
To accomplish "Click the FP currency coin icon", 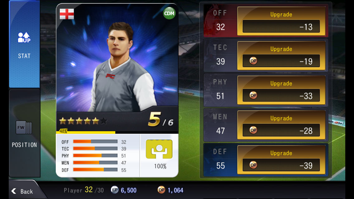I will 115,190.
